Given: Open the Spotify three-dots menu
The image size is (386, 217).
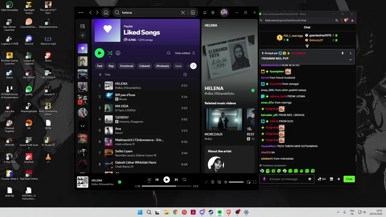Looking at the screenshot, I should click(81, 12).
